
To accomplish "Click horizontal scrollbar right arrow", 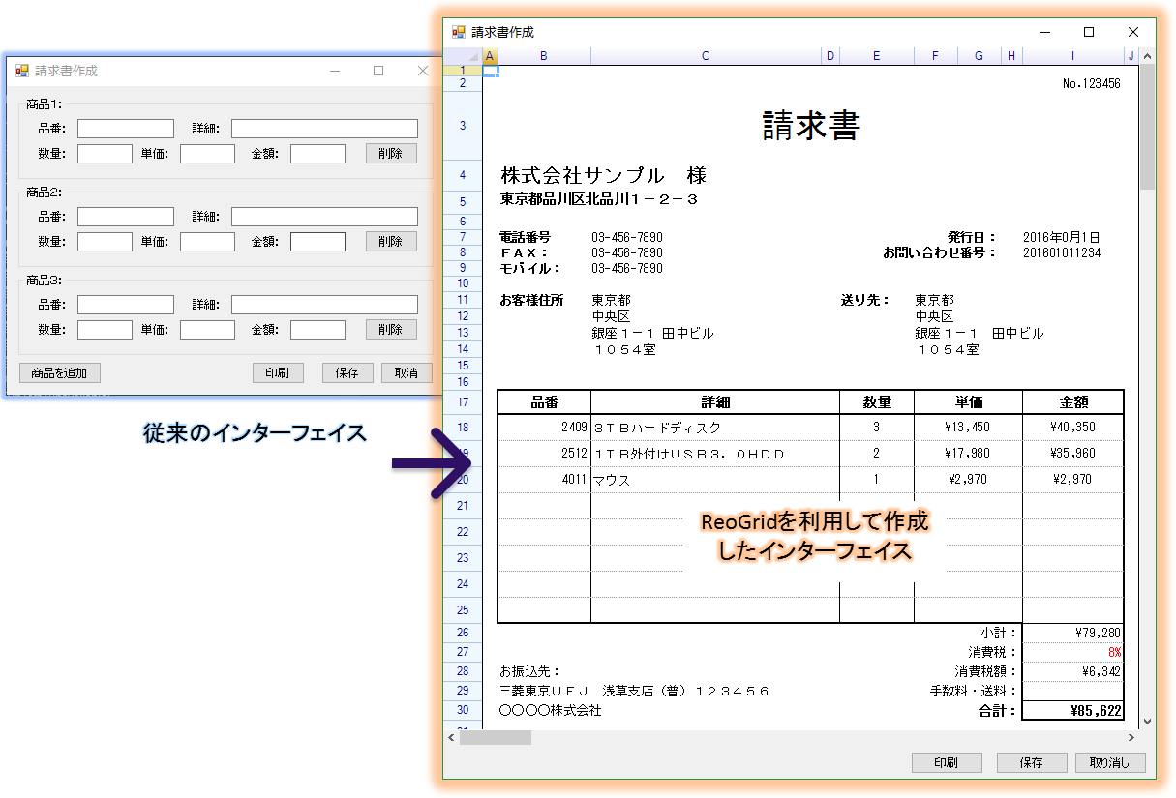I will click(1131, 738).
